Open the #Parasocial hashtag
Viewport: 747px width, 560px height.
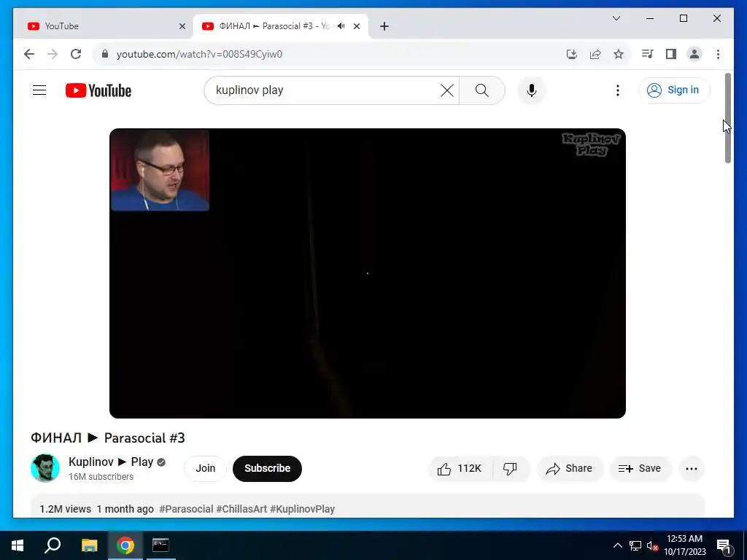[186, 509]
